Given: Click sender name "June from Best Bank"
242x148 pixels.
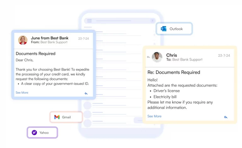Looking at the screenshot, I should coord(50,38).
